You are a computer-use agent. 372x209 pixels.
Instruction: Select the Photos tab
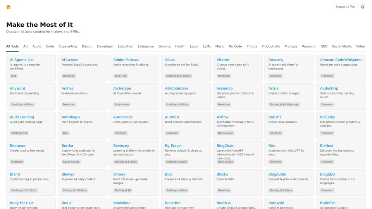pos(252,46)
